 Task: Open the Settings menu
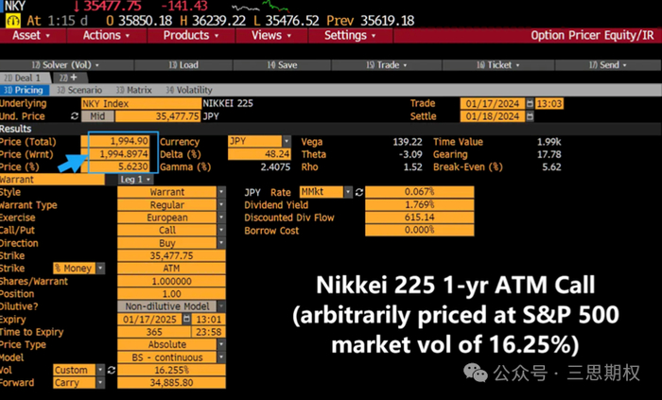[x=350, y=35]
